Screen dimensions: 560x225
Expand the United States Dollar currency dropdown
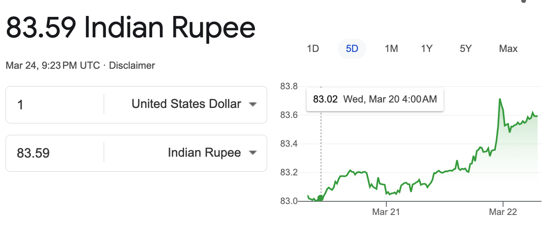point(252,105)
